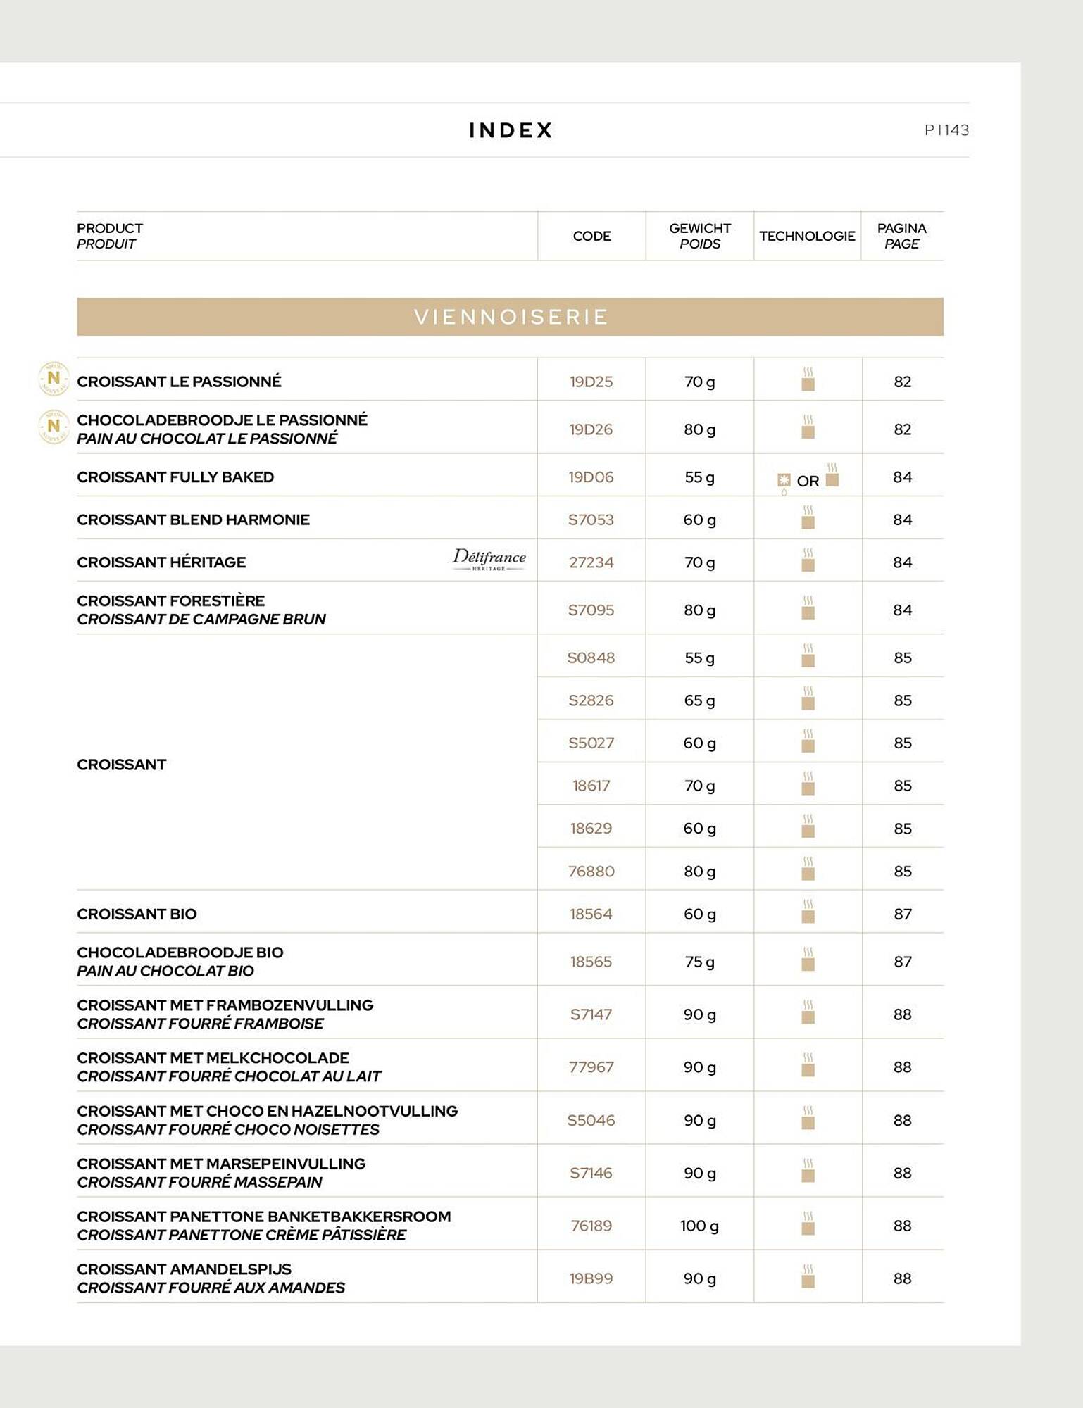This screenshot has height=1408, width=1083.
Task: Click page number 87 in the 18564 row
Action: pos(903,914)
